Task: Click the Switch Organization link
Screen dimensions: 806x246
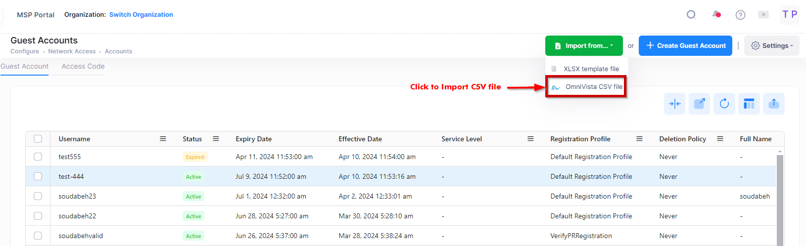Action: coord(141,15)
